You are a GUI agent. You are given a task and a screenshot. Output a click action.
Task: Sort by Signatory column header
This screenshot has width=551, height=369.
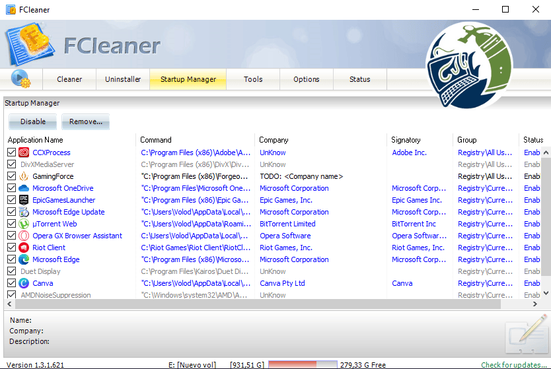pos(420,140)
